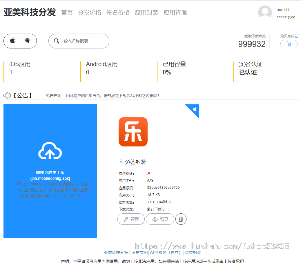301x263 pixels.
Task: Open the orange 乐 app icon
Action: click(x=133, y=131)
